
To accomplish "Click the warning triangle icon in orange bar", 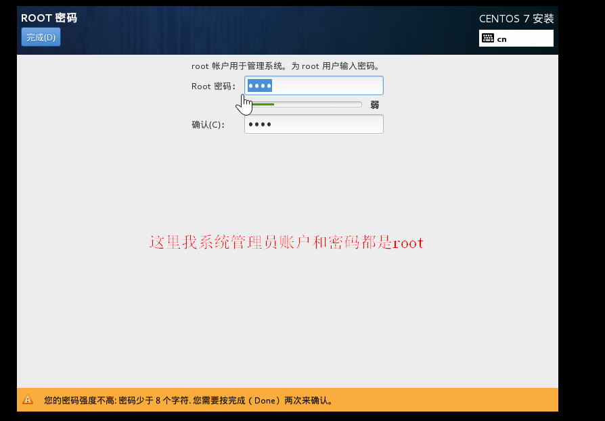I will tap(28, 399).
